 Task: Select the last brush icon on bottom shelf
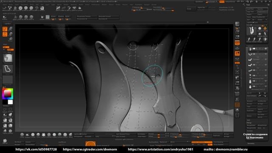pos(71,135)
